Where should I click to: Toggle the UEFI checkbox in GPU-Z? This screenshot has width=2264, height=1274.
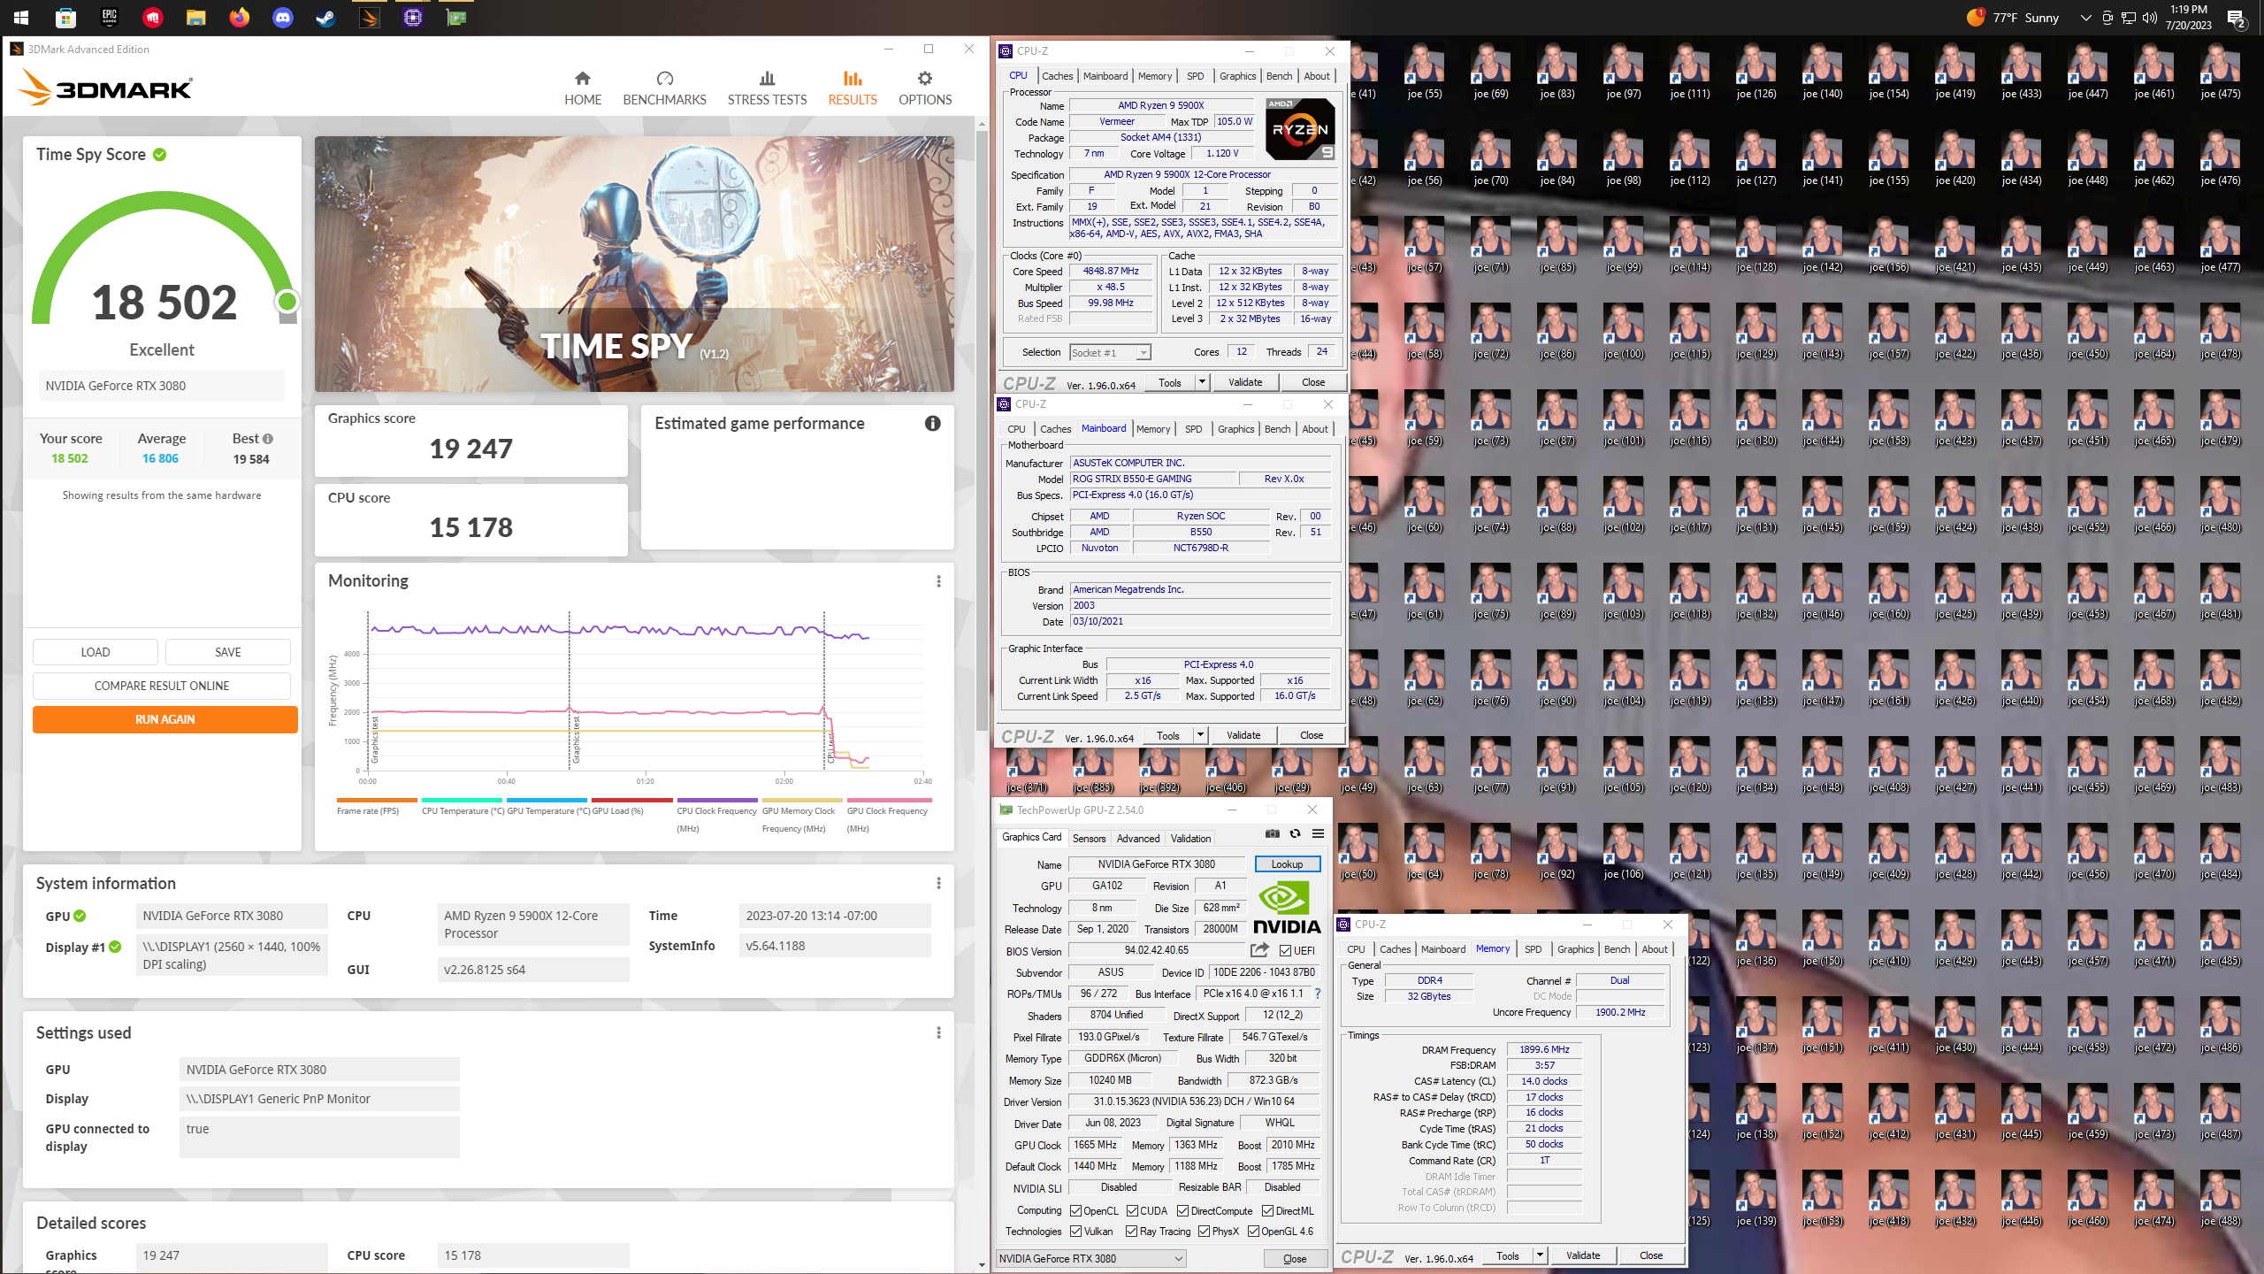[1285, 951]
